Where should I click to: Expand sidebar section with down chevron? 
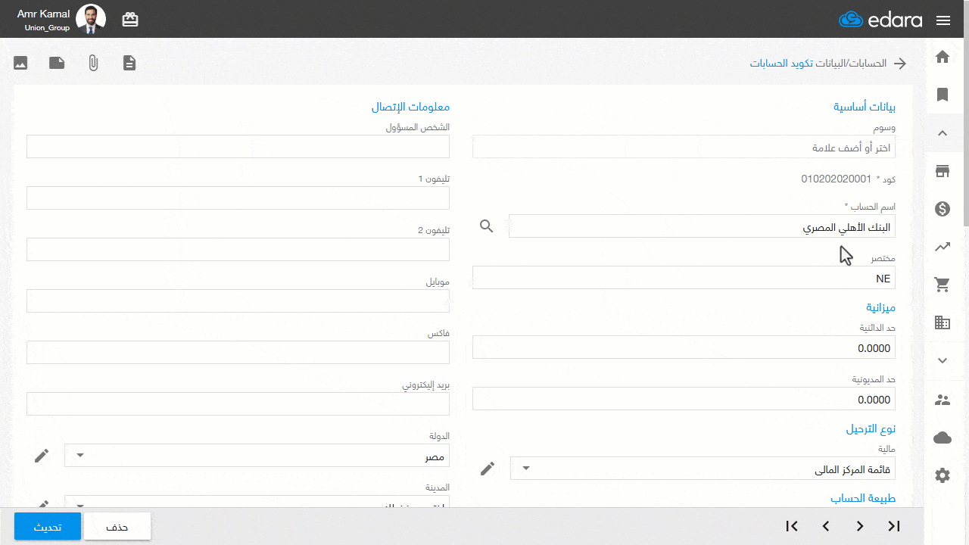point(943,360)
